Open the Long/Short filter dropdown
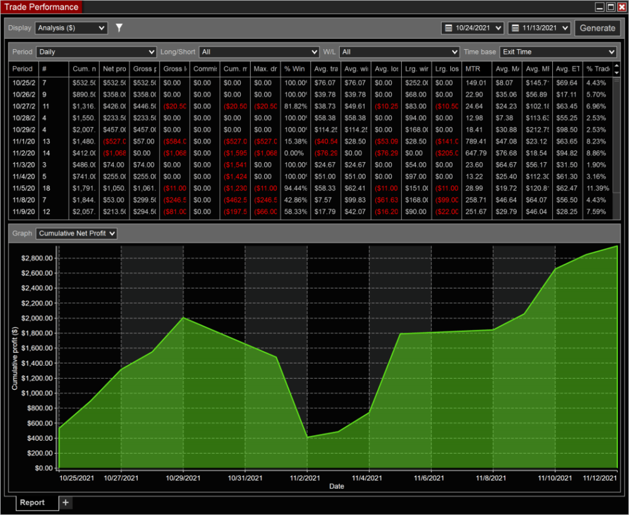Image resolution: width=629 pixels, height=515 pixels. click(x=259, y=52)
